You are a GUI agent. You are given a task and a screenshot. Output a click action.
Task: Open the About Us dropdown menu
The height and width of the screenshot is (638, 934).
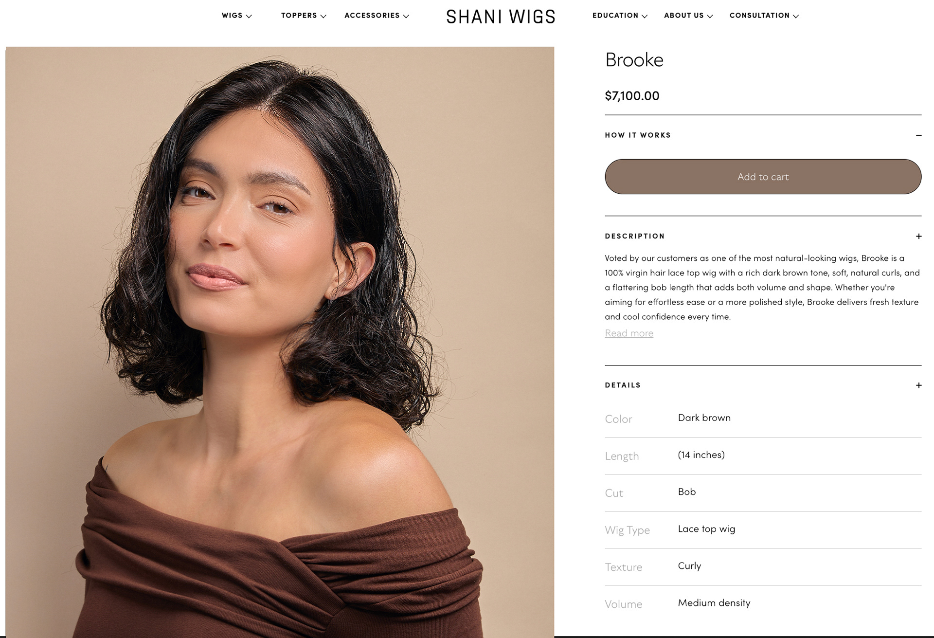(688, 16)
